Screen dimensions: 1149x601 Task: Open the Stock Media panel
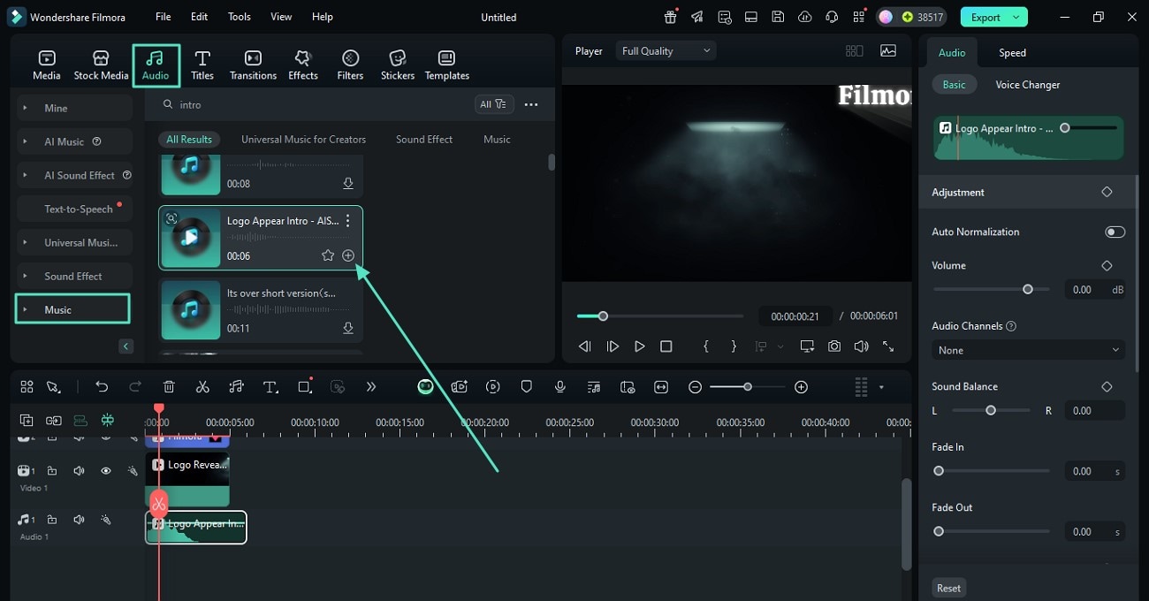coord(101,65)
